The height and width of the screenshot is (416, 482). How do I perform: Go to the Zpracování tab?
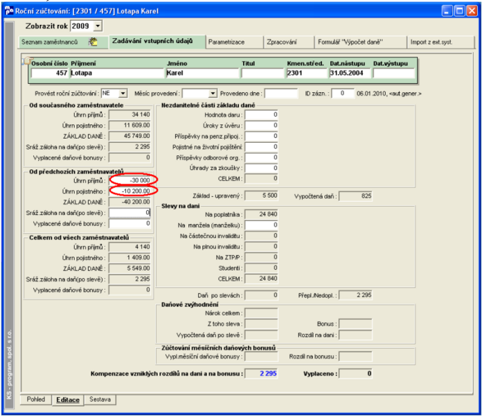pyautogui.click(x=289, y=42)
